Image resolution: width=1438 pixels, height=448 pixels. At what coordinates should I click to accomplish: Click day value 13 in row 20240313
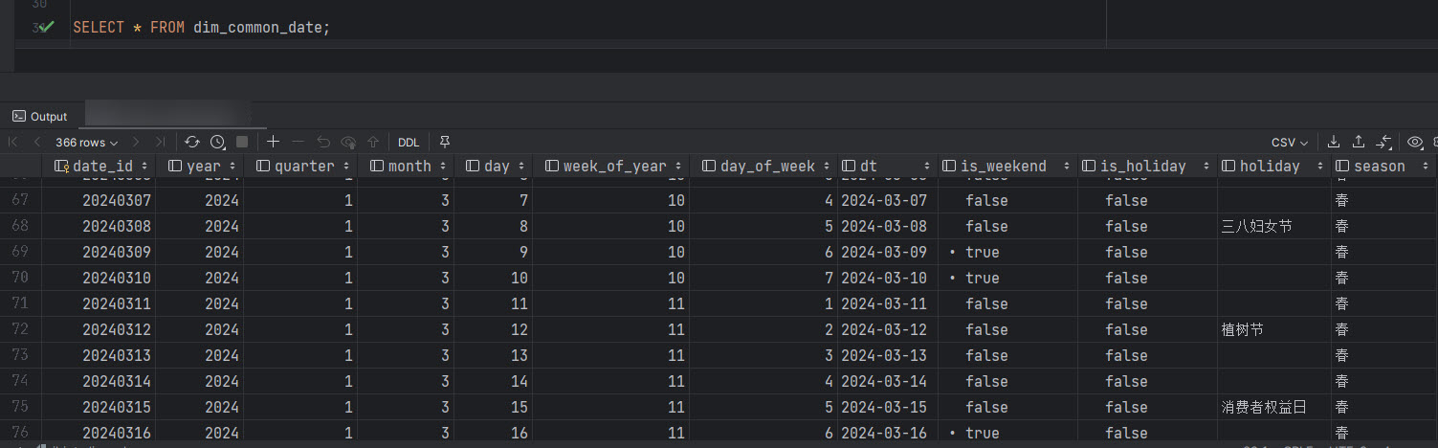point(518,355)
